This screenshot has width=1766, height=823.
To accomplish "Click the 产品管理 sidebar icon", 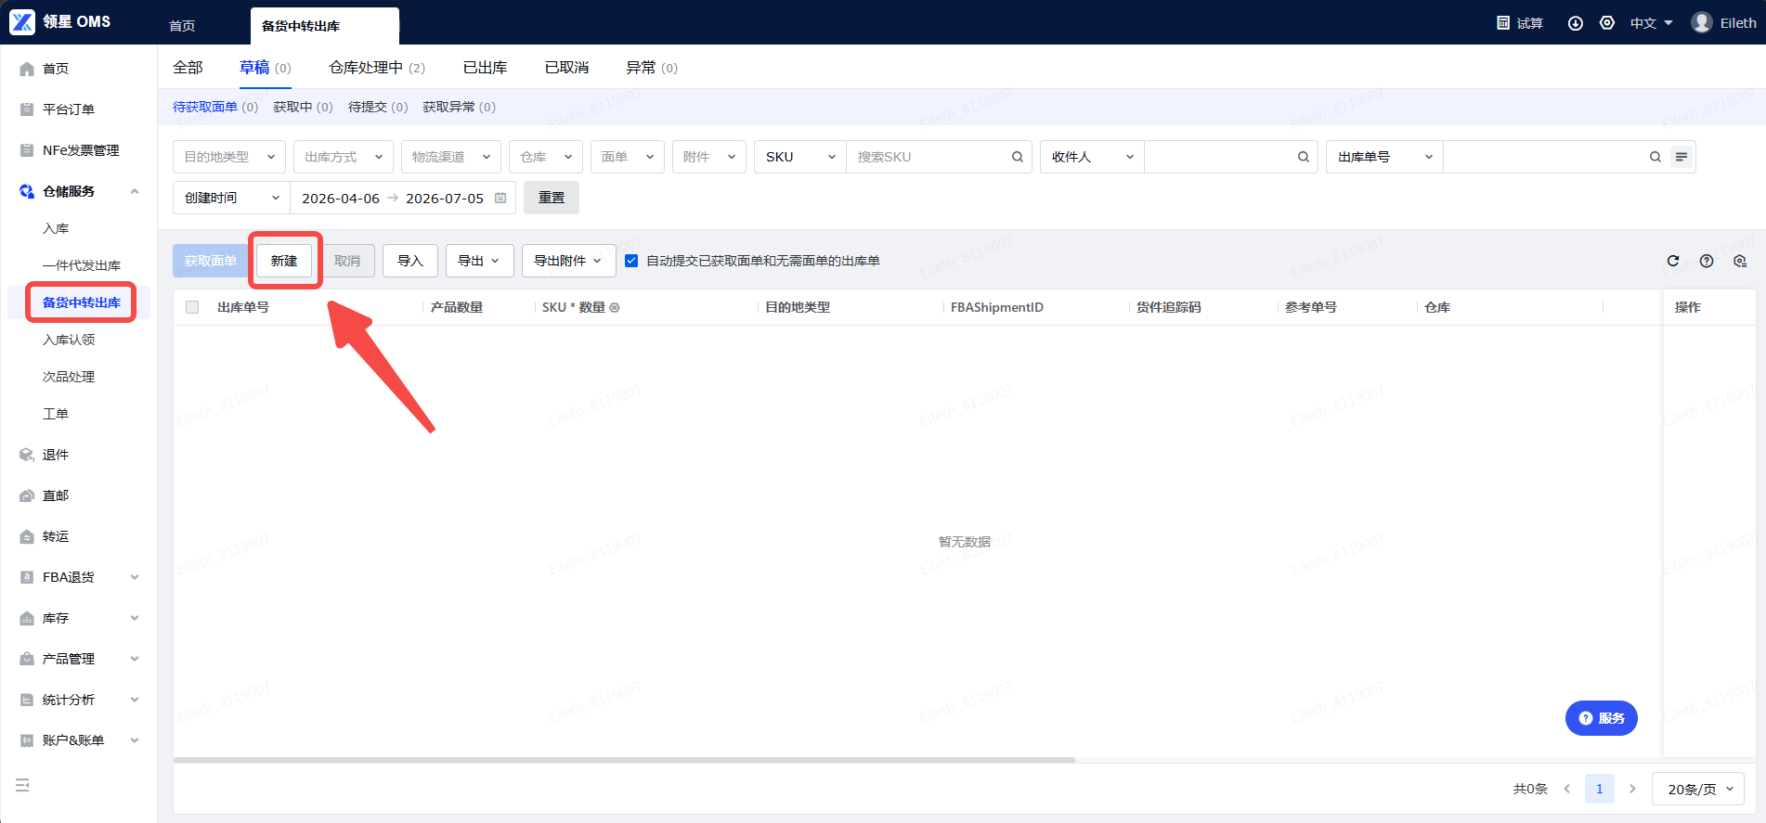I will [27, 659].
